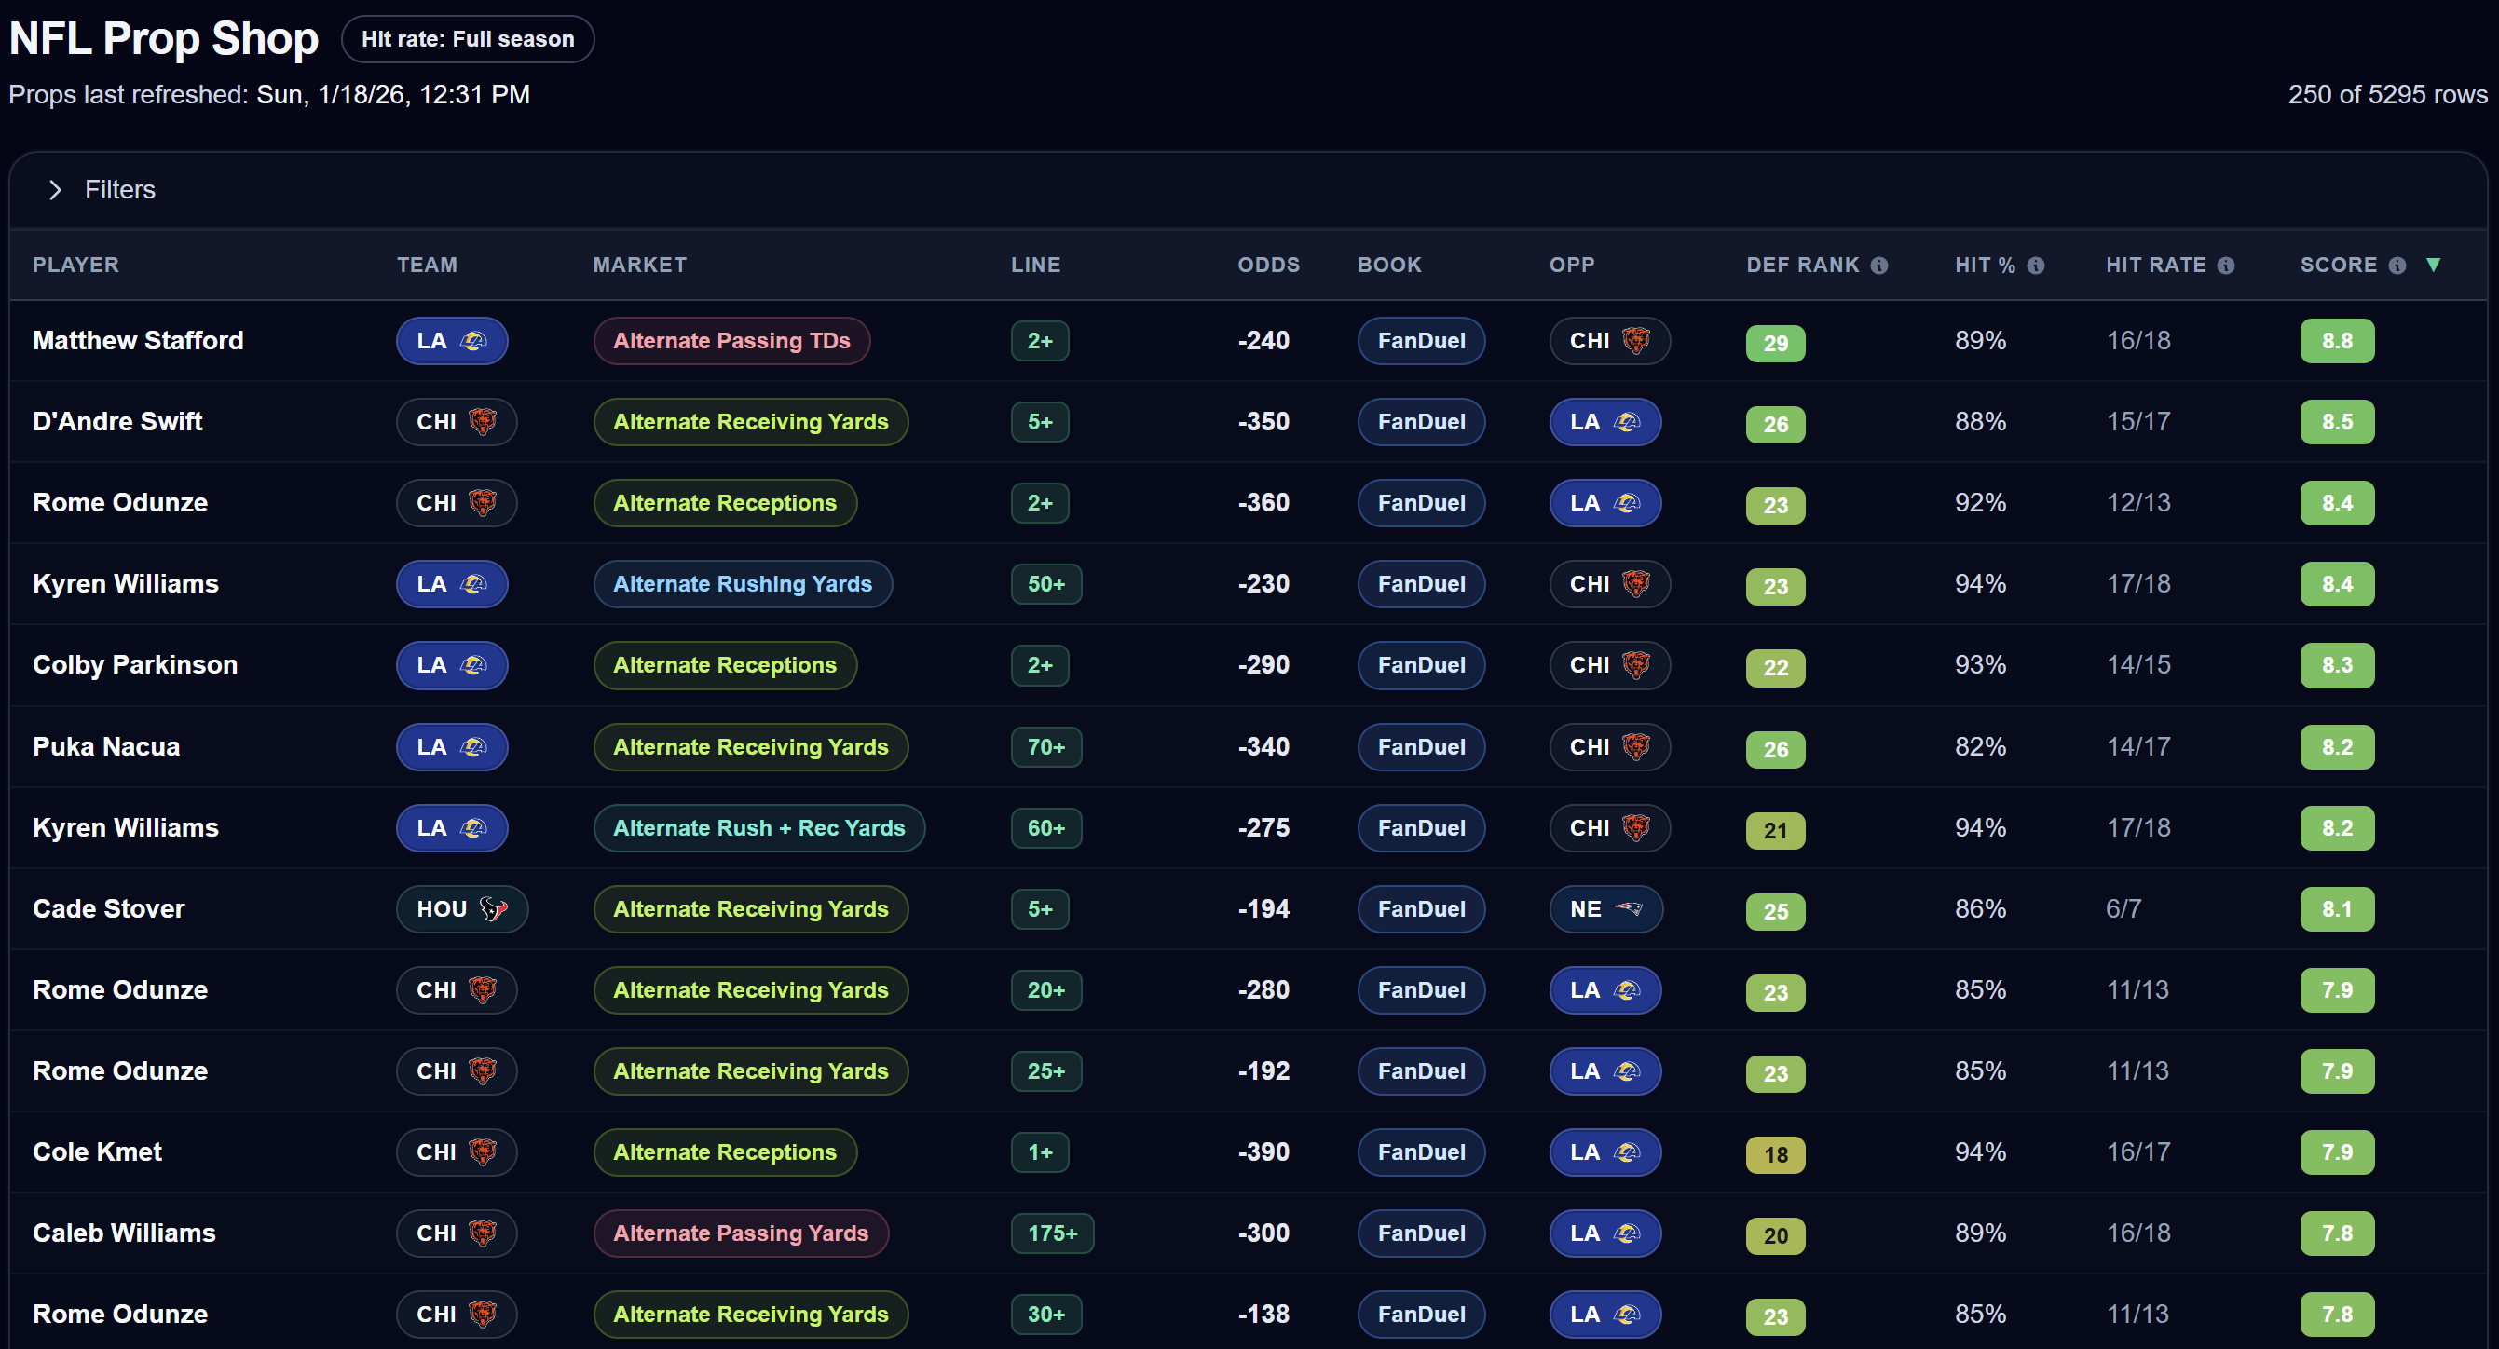Click Alternate Passing TDs market tag
This screenshot has width=2499, height=1349.
tap(731, 341)
